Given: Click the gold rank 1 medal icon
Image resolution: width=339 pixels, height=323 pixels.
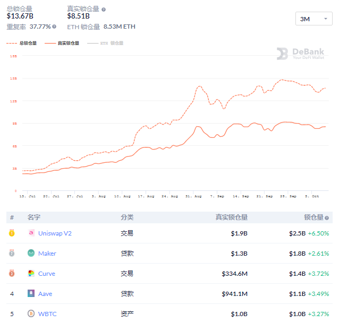Looking at the screenshot, I should coord(12,233).
